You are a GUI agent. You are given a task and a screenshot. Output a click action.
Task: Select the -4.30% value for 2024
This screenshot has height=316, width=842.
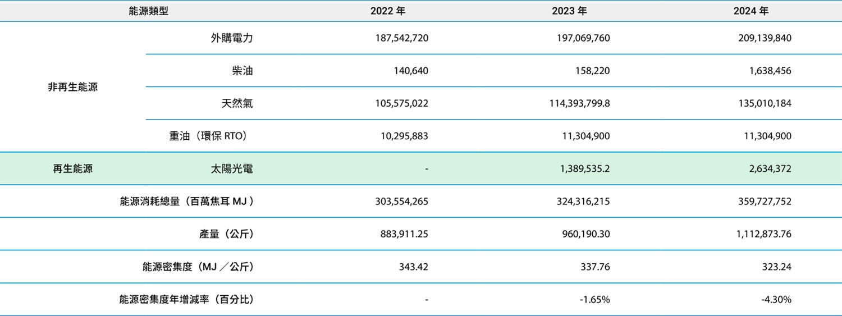[x=776, y=300]
